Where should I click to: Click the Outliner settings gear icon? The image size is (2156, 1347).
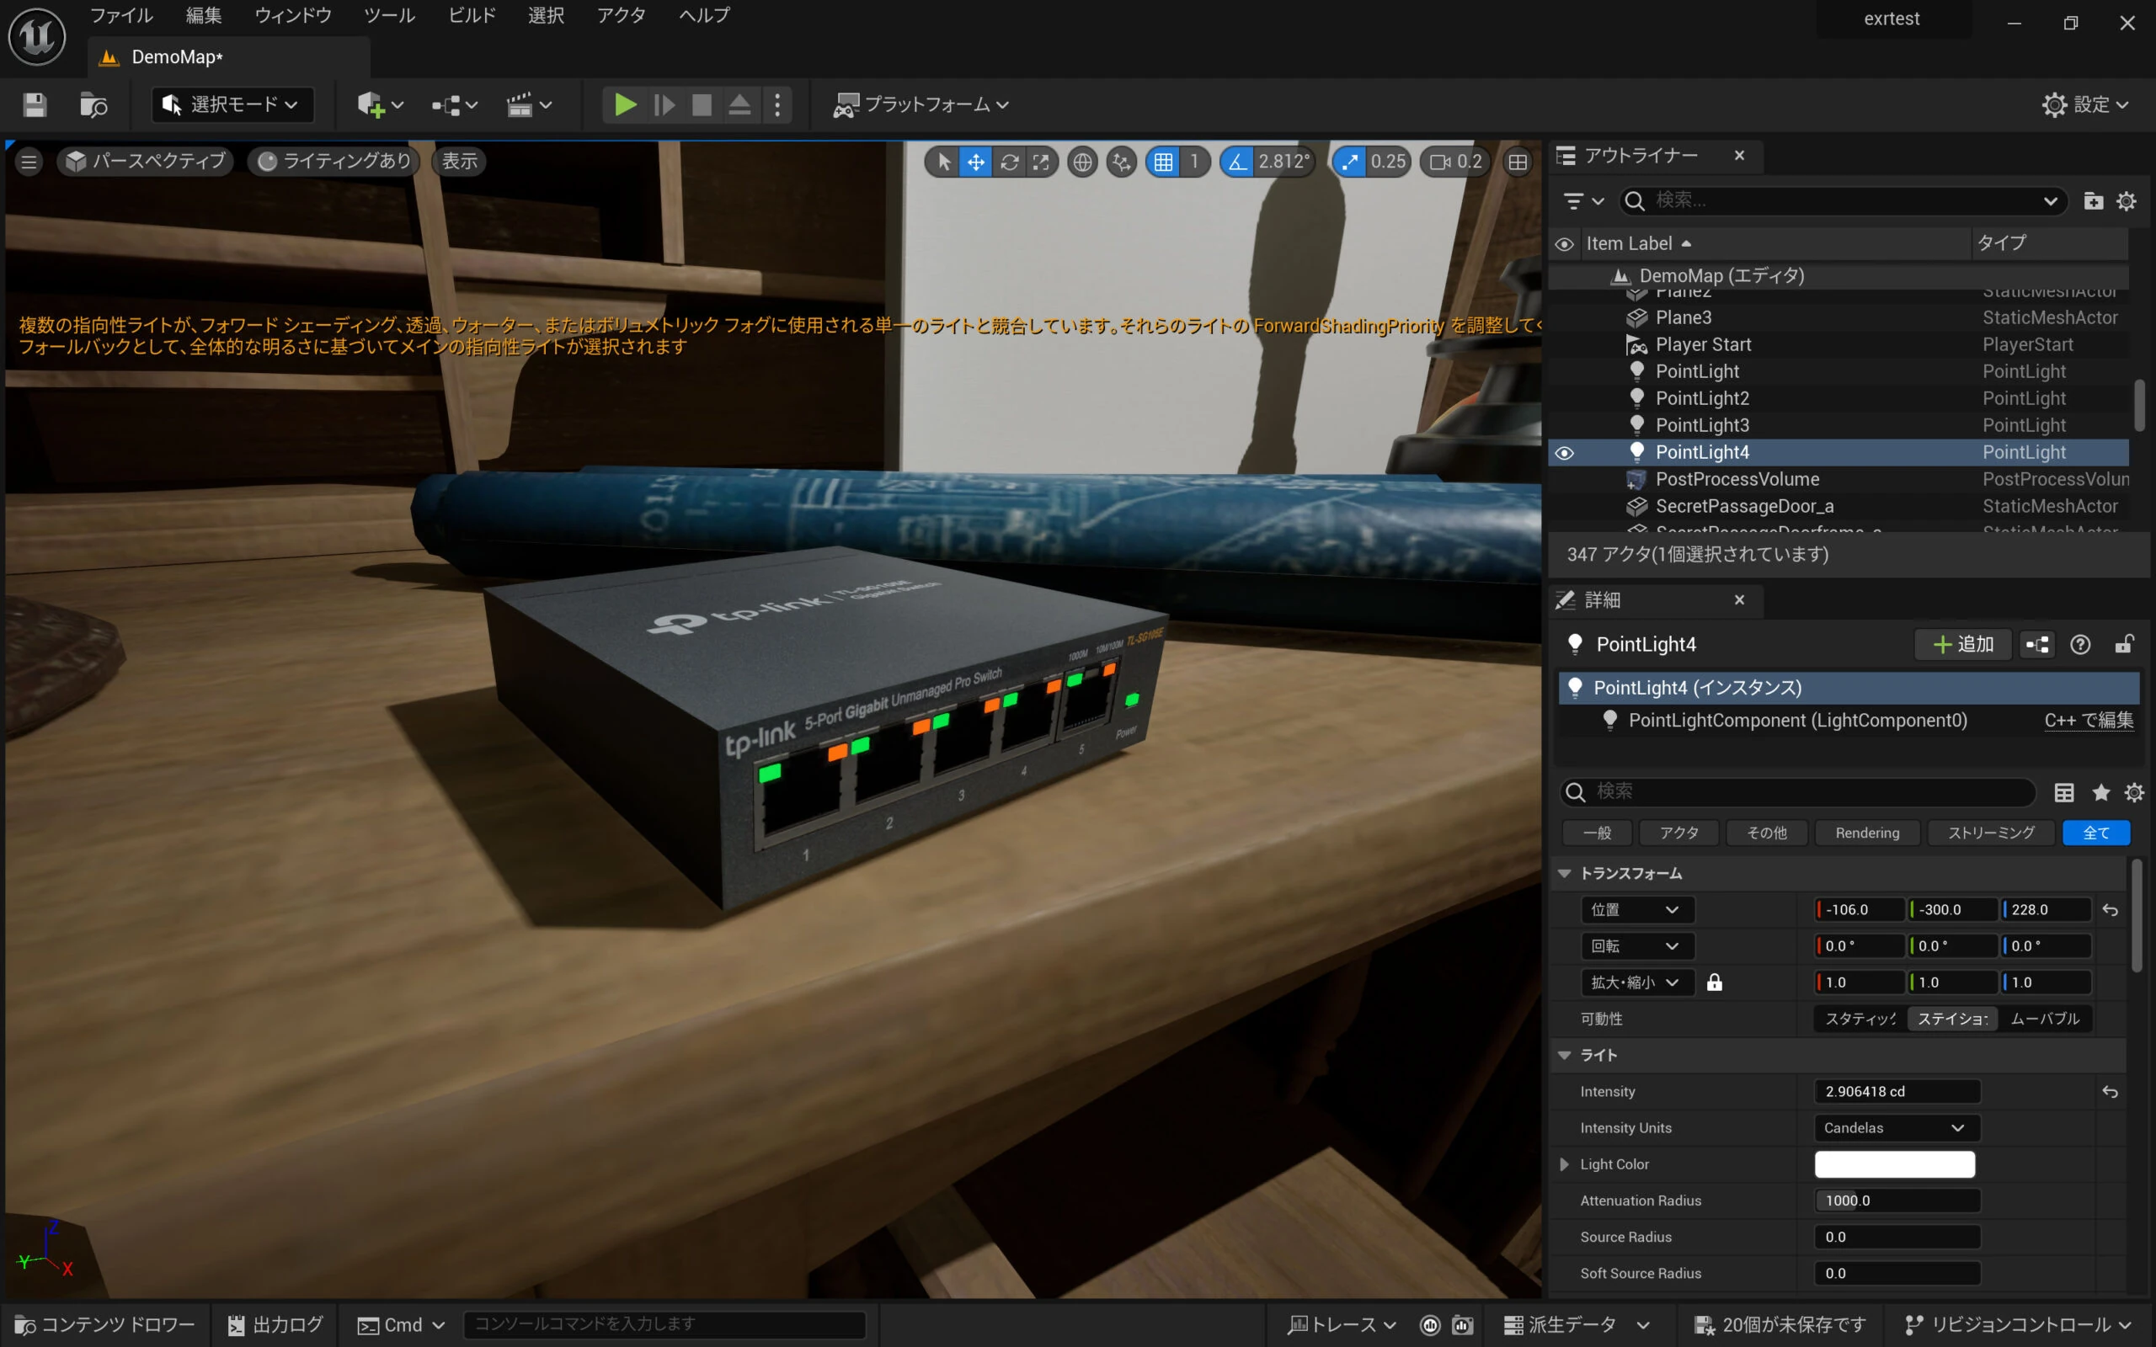point(2126,201)
